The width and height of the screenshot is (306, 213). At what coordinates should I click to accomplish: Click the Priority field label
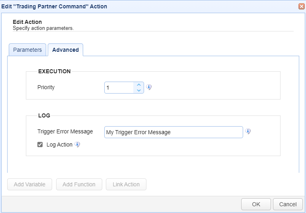46,87
